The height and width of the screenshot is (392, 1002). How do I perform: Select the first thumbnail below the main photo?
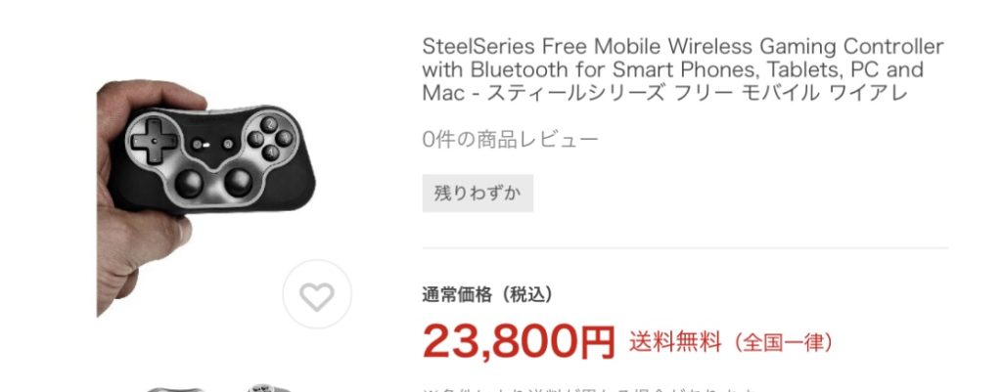174,389
